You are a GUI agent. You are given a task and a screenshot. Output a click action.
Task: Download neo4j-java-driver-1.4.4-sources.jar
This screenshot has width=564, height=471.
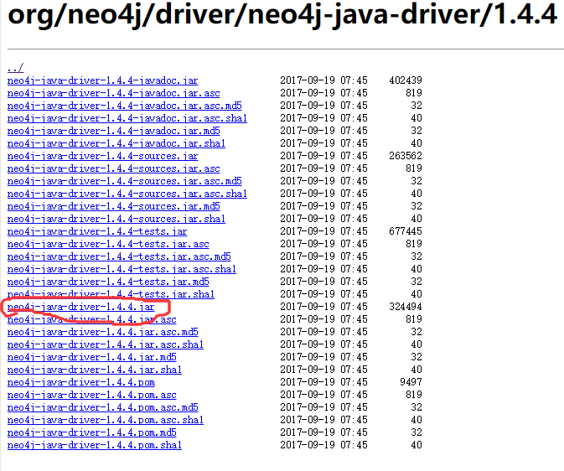tap(102, 156)
